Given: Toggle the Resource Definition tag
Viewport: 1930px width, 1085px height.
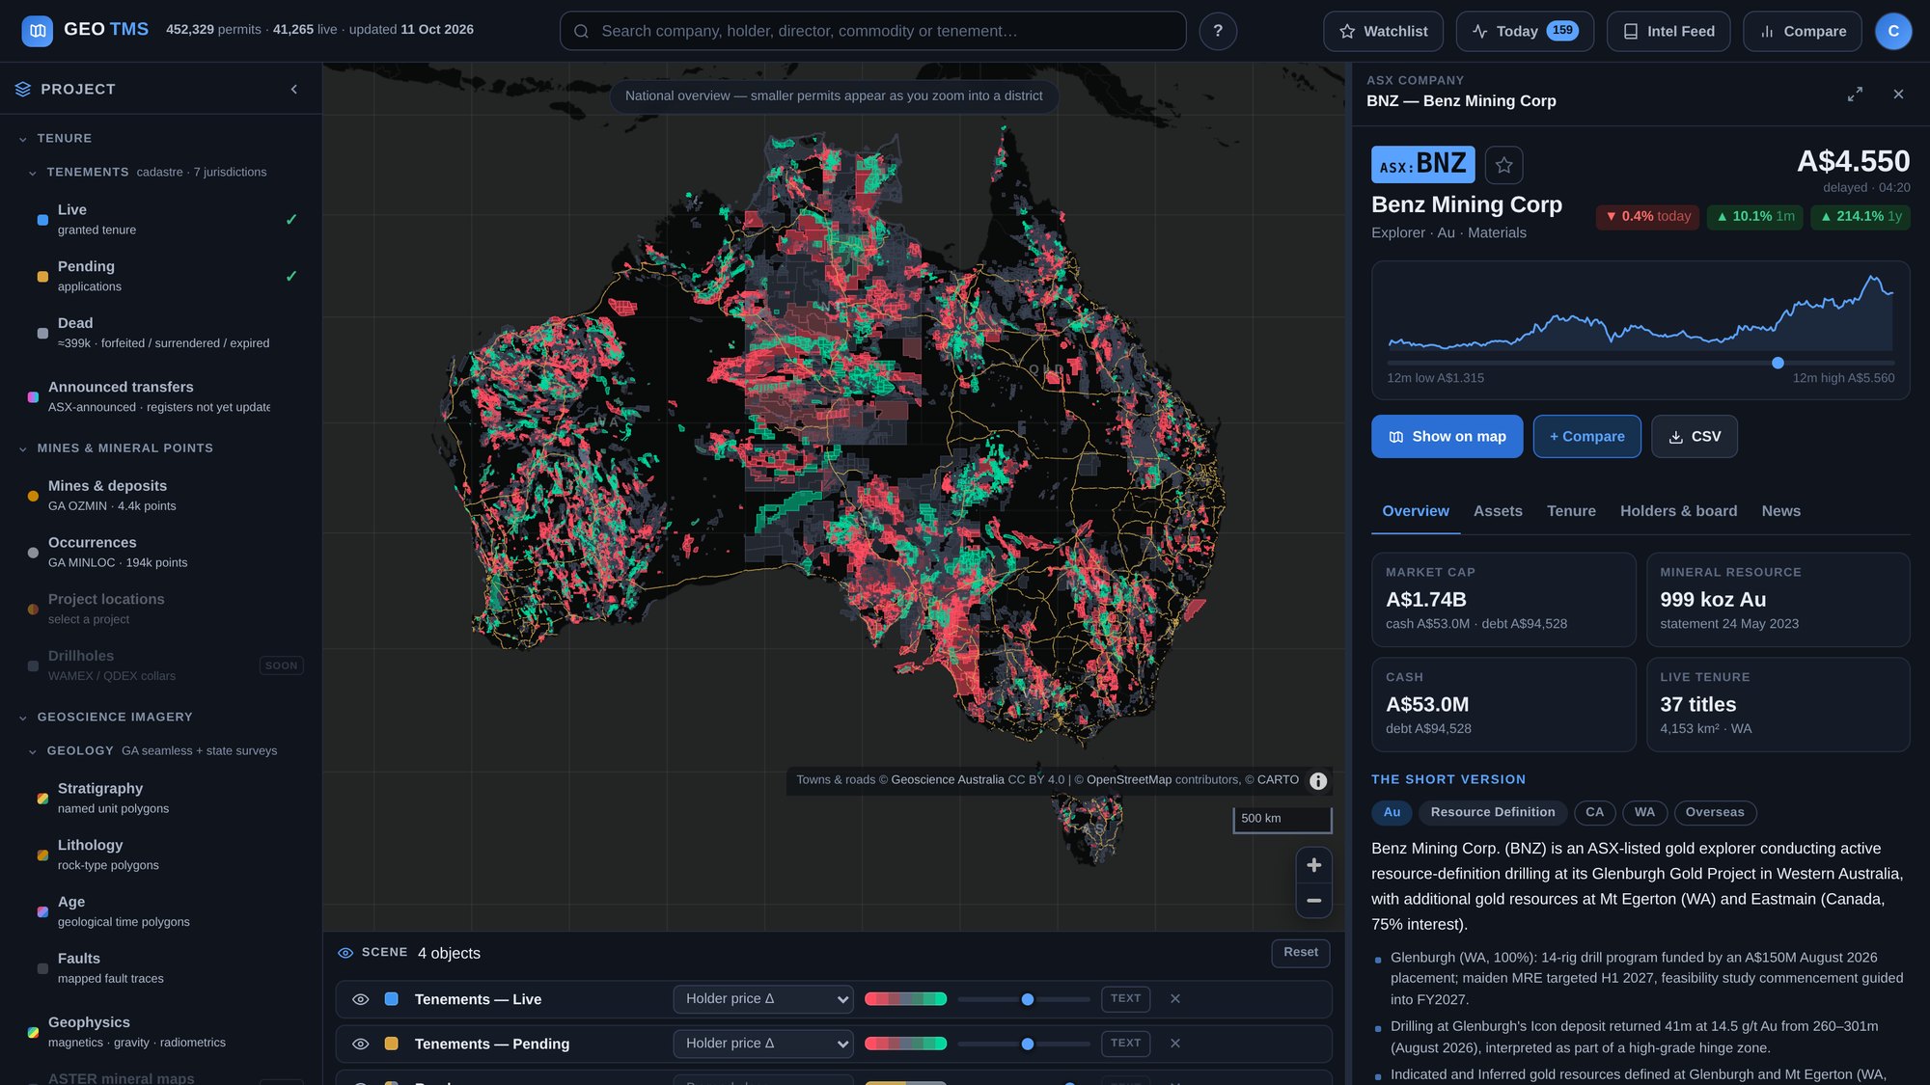Looking at the screenshot, I should tap(1493, 813).
